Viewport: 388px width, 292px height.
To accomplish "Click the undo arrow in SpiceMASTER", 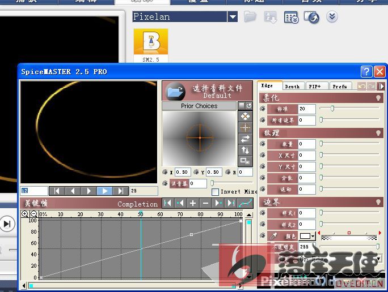I will coord(361,86).
